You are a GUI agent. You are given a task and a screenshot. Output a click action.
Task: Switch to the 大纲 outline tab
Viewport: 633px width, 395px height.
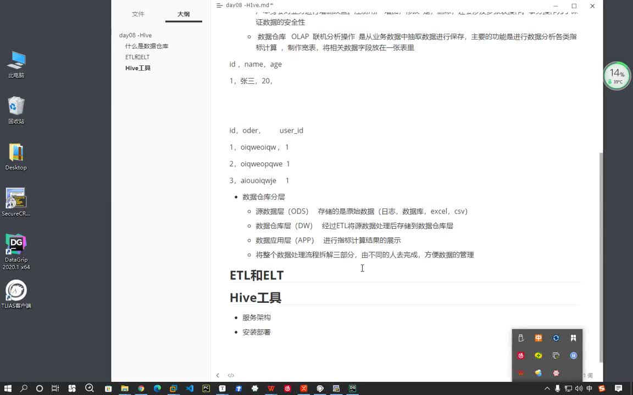(x=184, y=14)
